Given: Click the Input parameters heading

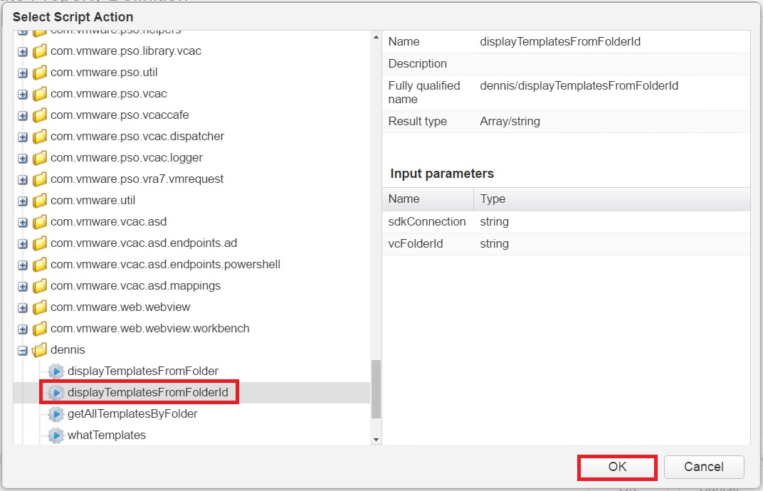Looking at the screenshot, I should (x=442, y=174).
